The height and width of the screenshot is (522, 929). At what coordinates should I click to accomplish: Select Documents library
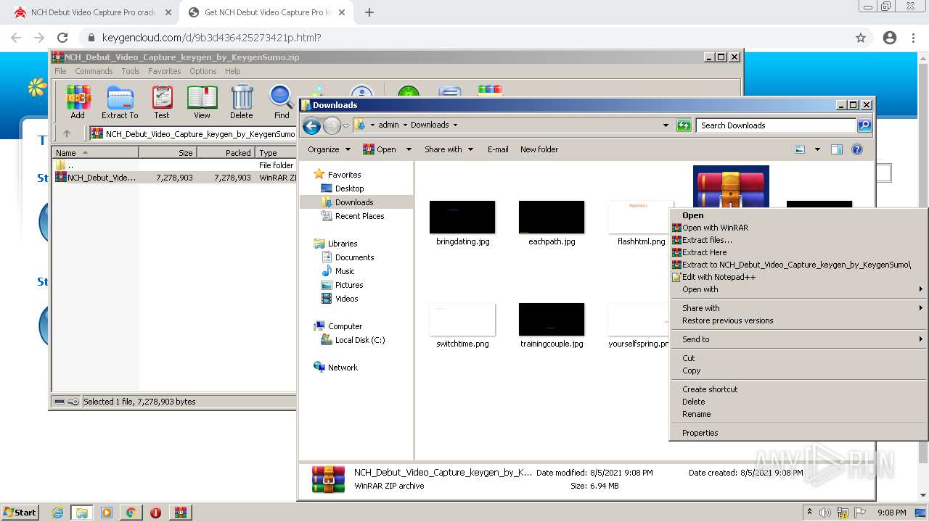tap(354, 257)
